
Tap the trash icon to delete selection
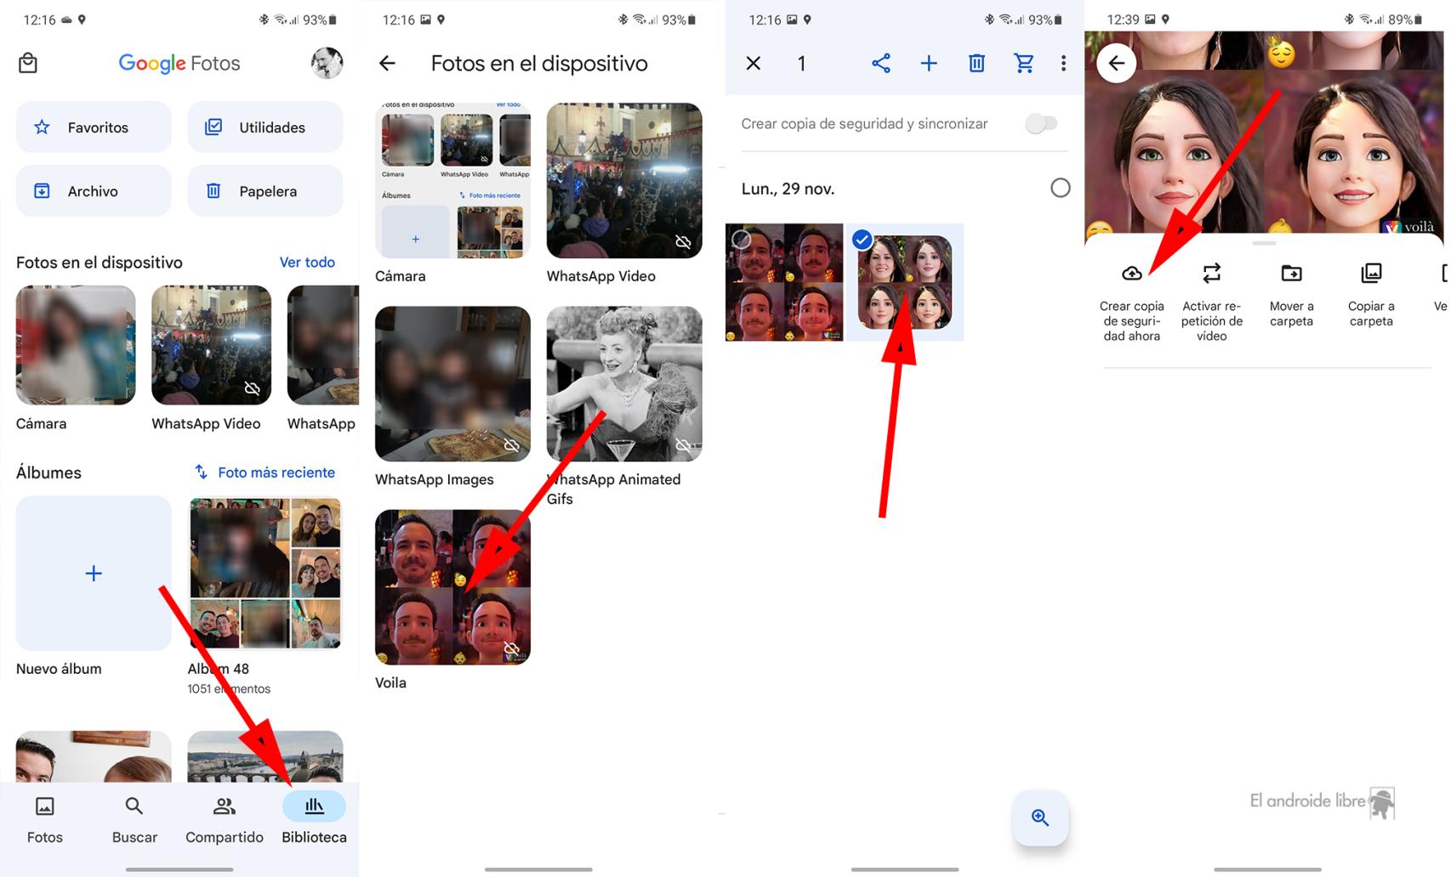click(x=976, y=63)
